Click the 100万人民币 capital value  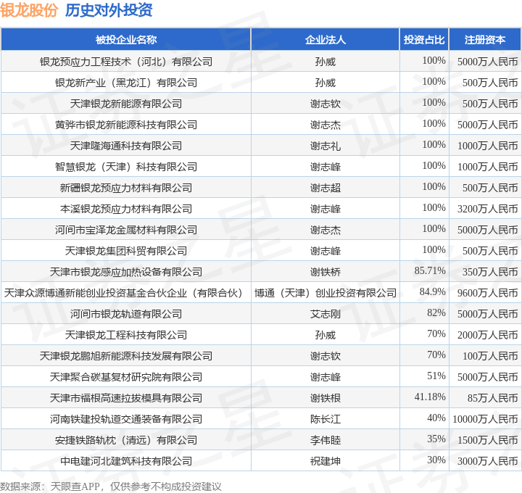point(490,356)
